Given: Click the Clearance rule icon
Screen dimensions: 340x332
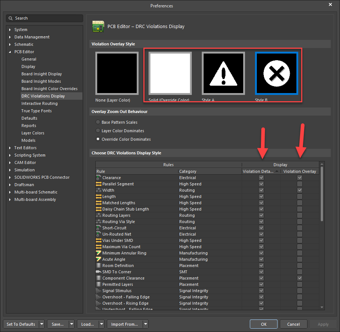Looking at the screenshot, I should pos(99,178).
